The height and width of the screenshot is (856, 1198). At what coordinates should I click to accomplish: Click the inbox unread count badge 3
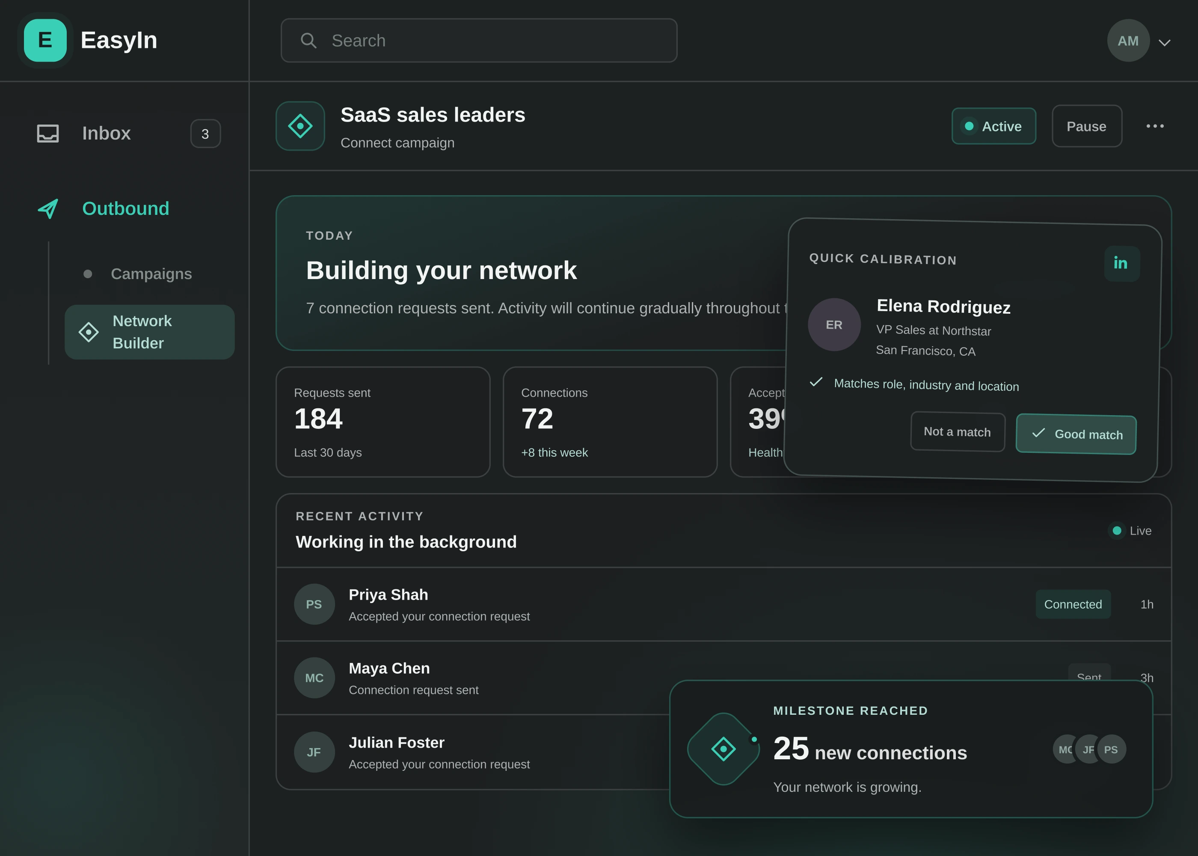tap(205, 134)
